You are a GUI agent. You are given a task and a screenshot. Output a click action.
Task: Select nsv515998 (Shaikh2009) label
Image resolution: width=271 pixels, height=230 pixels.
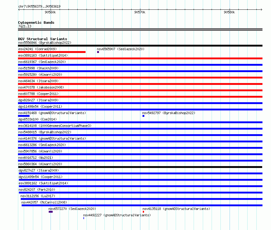tap(38, 68)
